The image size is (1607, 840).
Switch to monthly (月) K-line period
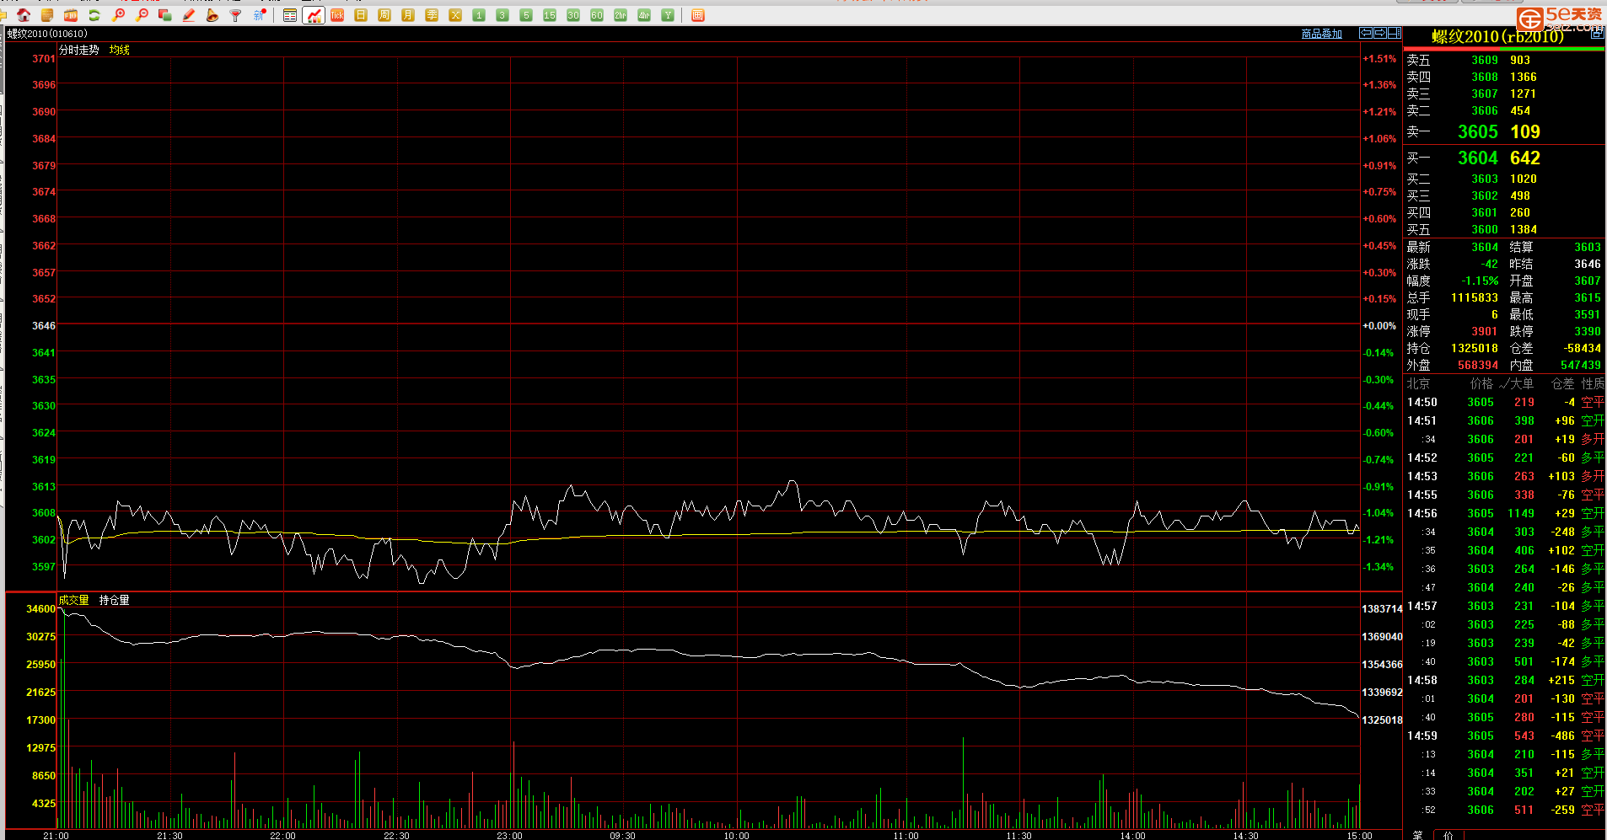[x=408, y=15]
